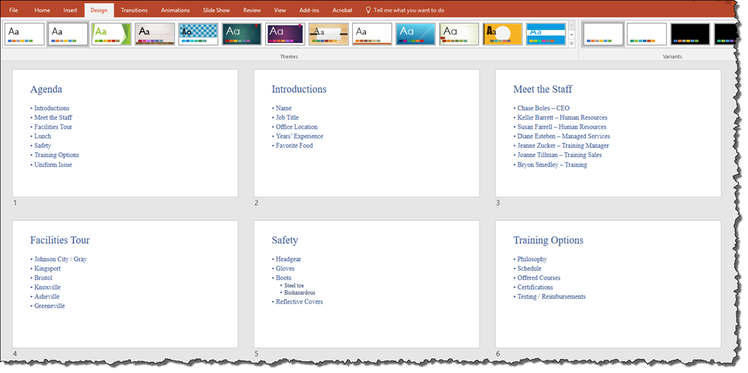Choose the first black variant swatch
Viewport: 748px width, 373px height.
pyautogui.click(x=690, y=34)
